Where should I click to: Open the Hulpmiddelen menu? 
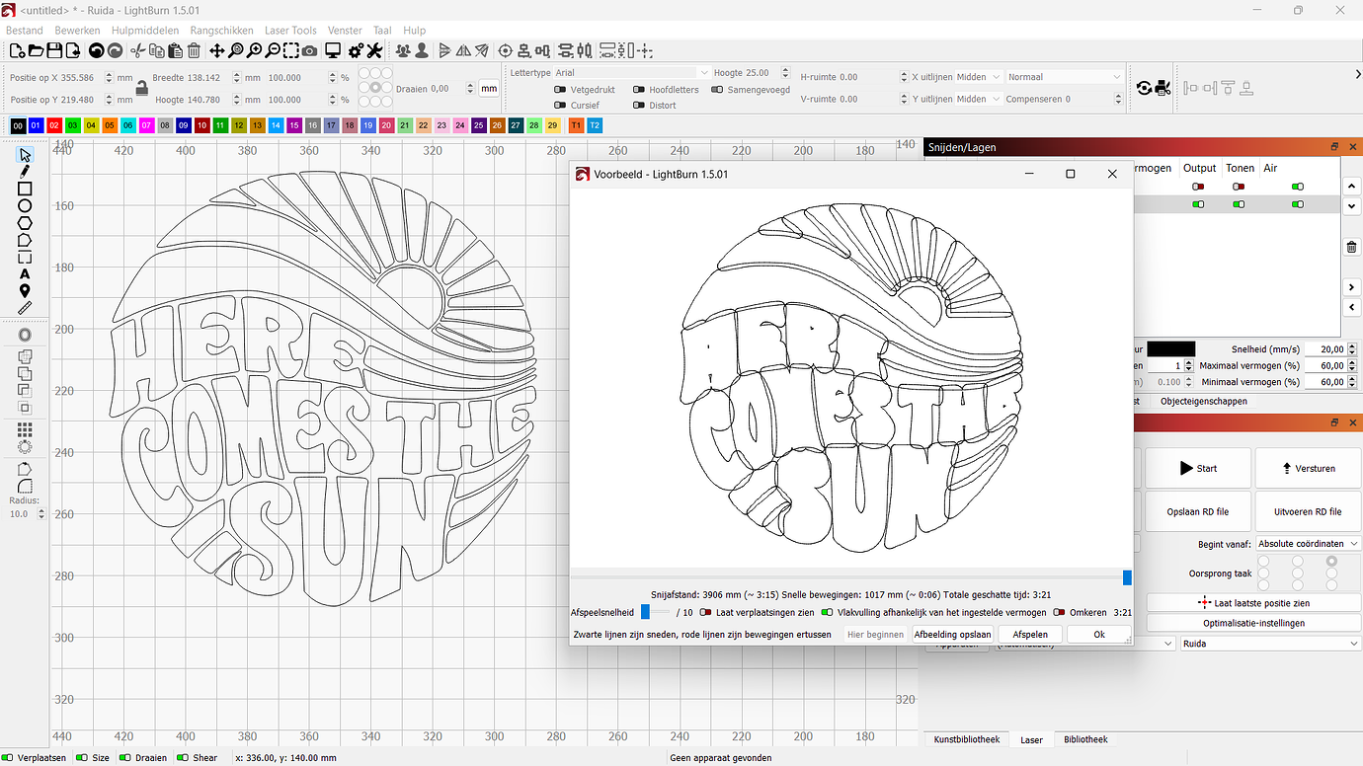tap(145, 31)
